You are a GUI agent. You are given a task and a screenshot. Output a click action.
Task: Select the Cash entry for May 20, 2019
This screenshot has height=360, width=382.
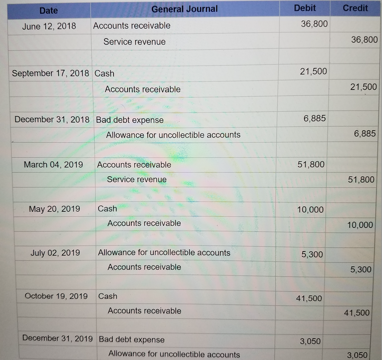pos(107,209)
